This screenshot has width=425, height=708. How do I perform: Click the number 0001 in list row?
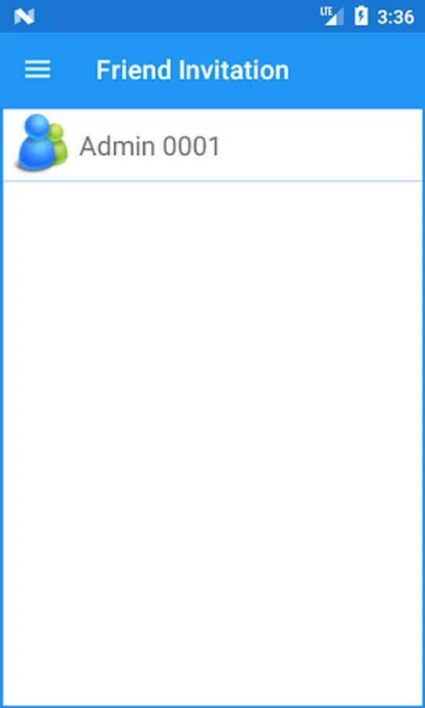(191, 147)
